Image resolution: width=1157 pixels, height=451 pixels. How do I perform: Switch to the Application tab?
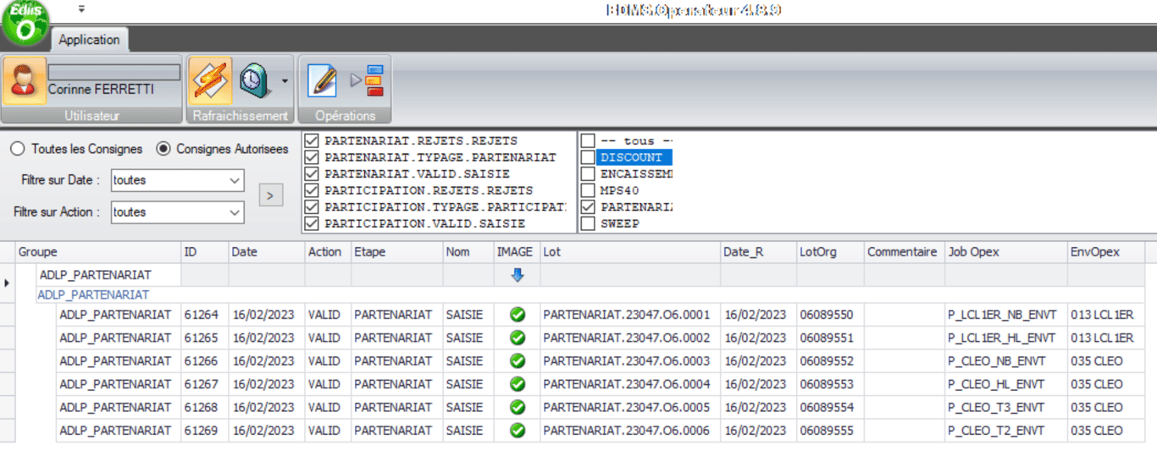[89, 40]
